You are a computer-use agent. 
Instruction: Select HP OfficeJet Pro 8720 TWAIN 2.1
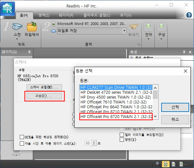click(x=116, y=116)
